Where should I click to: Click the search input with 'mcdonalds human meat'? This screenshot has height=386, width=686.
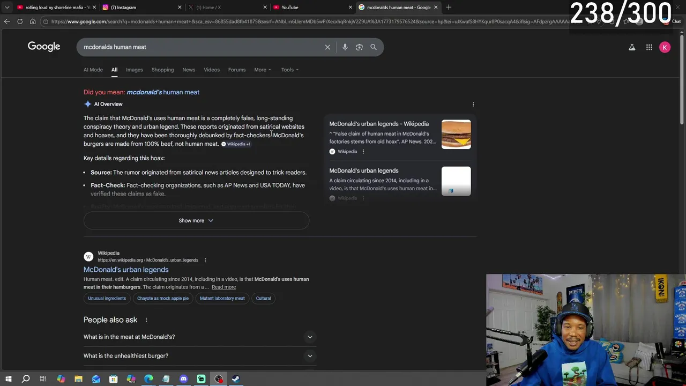201,47
